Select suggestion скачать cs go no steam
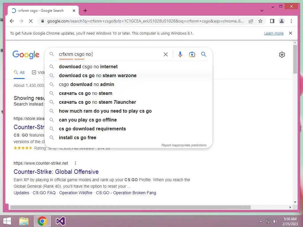This screenshot has width=303, height=227. tap(128, 93)
